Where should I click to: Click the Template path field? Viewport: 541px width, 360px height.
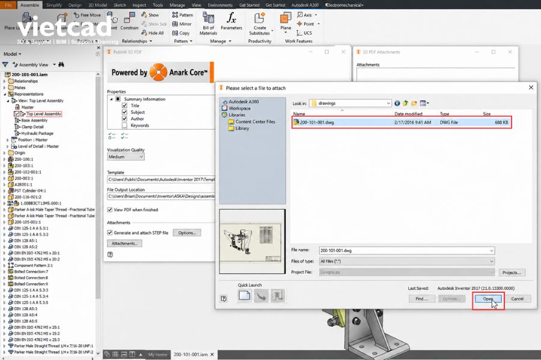coord(160,179)
